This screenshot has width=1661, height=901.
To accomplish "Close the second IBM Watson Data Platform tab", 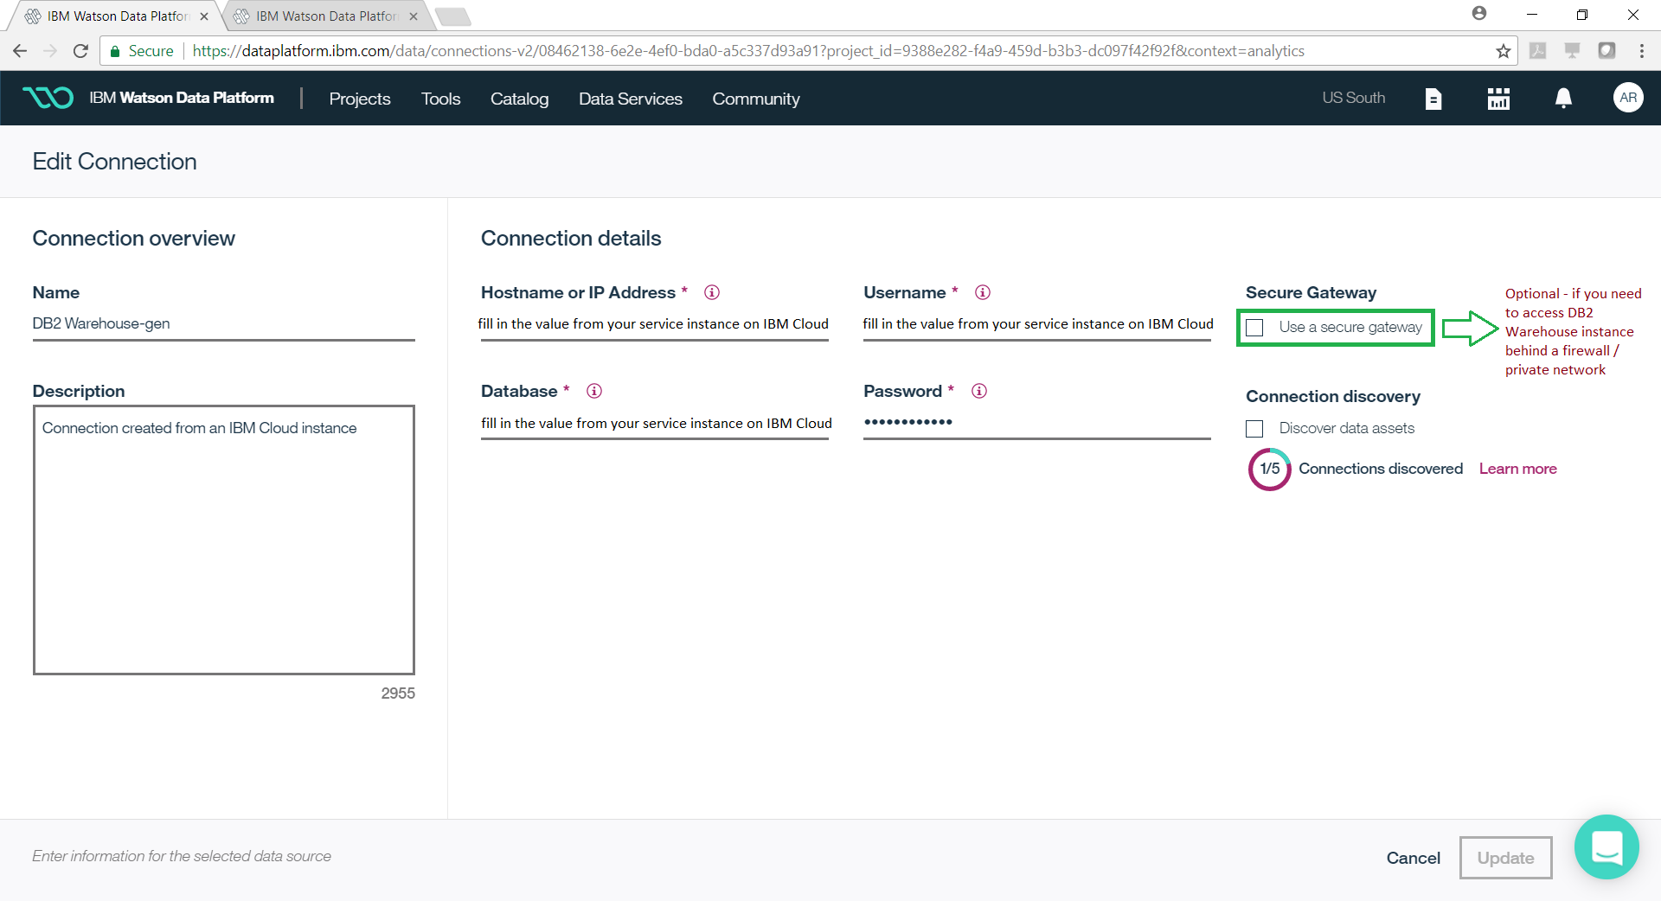I will click(414, 16).
